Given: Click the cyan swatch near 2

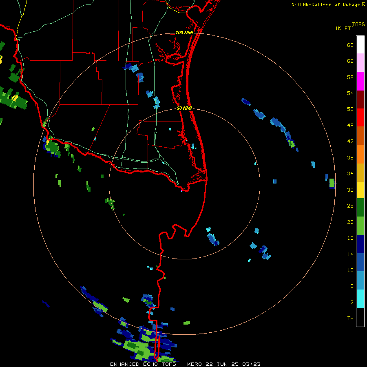Looking at the screenshot, I should point(360,299).
